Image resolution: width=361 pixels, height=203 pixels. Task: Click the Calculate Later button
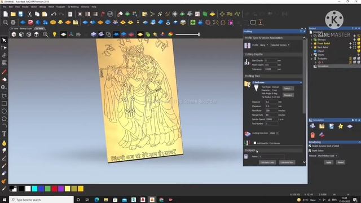(x=267, y=162)
